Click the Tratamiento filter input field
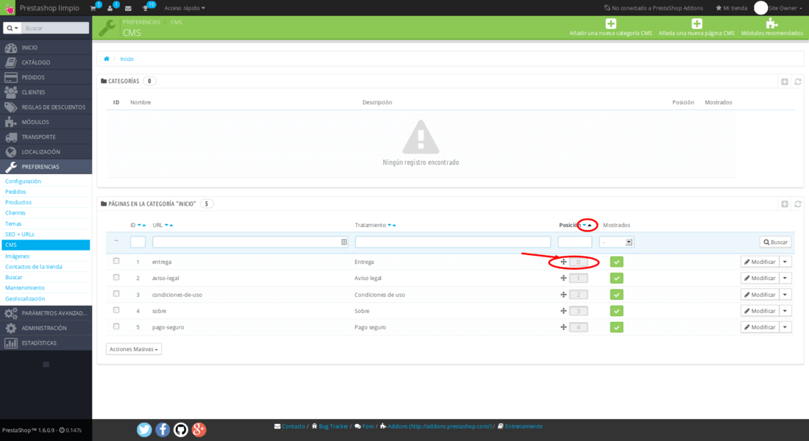The image size is (809, 441). (x=453, y=242)
